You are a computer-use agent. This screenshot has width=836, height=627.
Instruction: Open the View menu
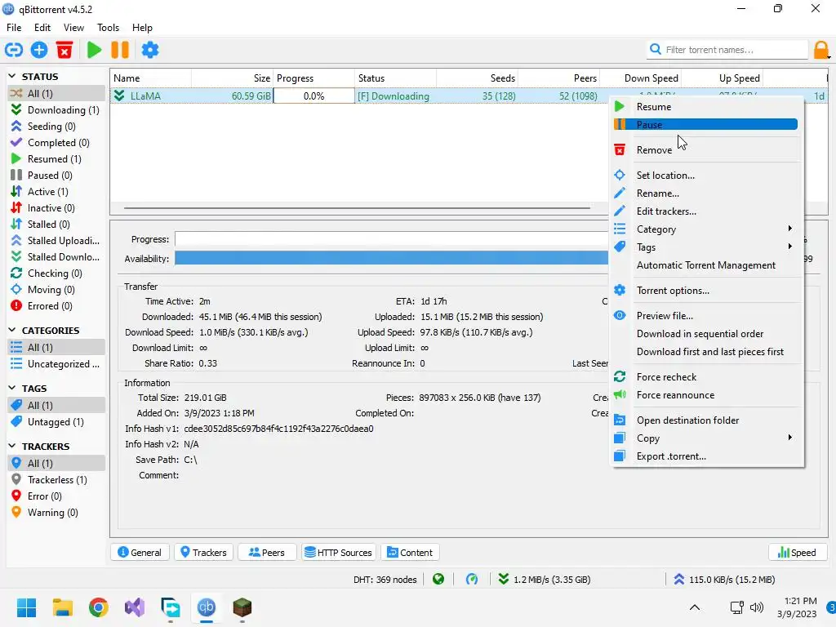coord(73,28)
